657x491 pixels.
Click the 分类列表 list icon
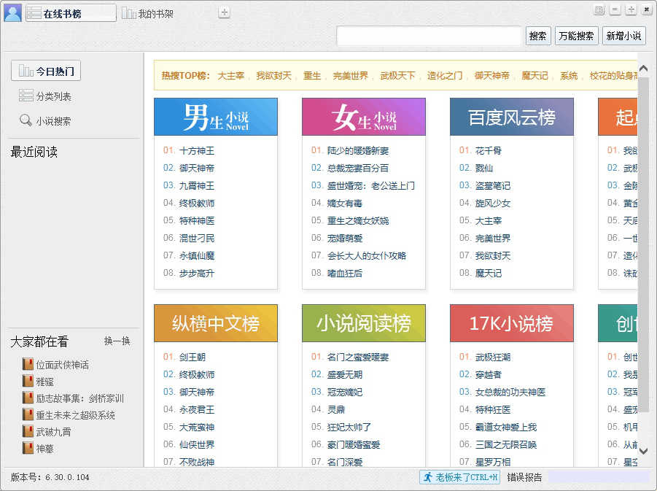[26, 96]
